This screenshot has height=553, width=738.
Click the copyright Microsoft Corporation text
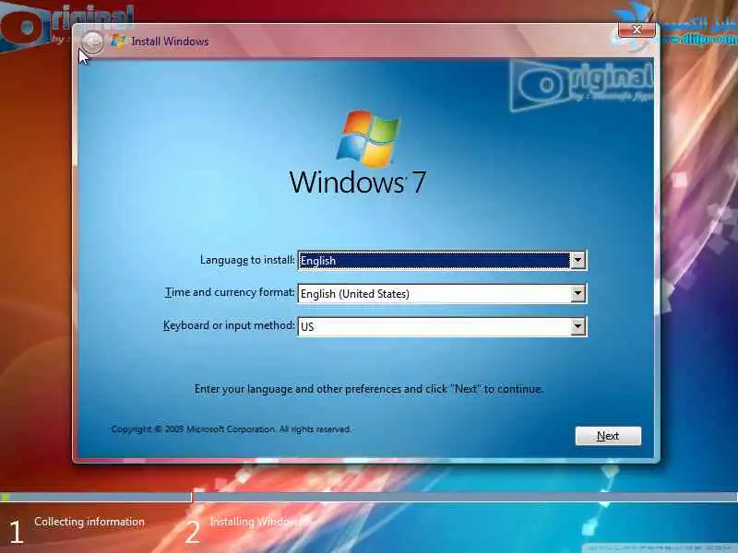(x=232, y=429)
